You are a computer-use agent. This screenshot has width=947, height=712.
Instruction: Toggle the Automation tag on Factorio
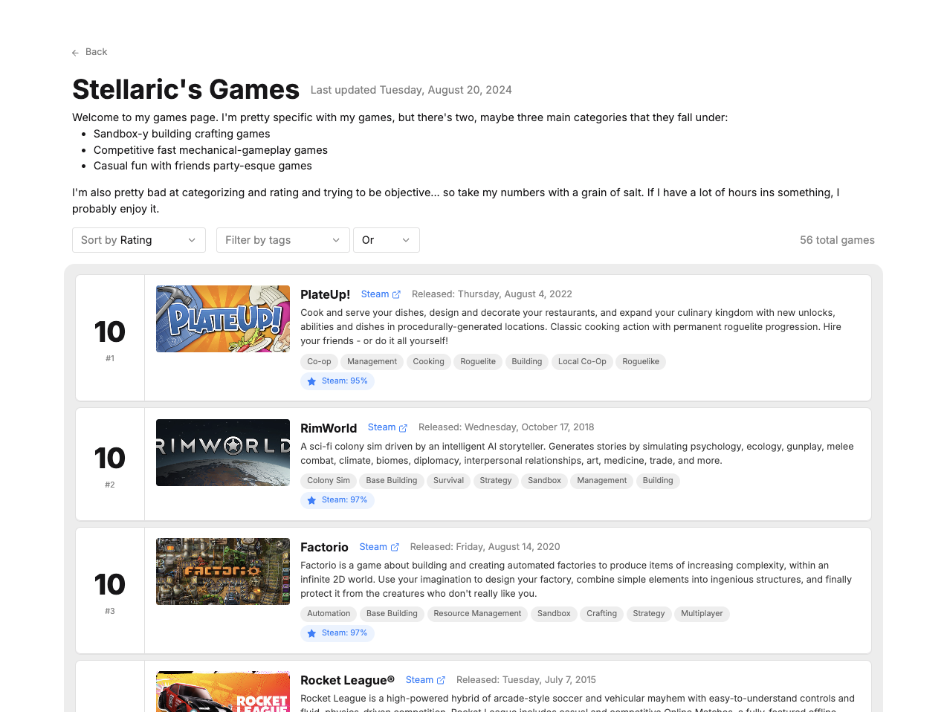click(328, 614)
